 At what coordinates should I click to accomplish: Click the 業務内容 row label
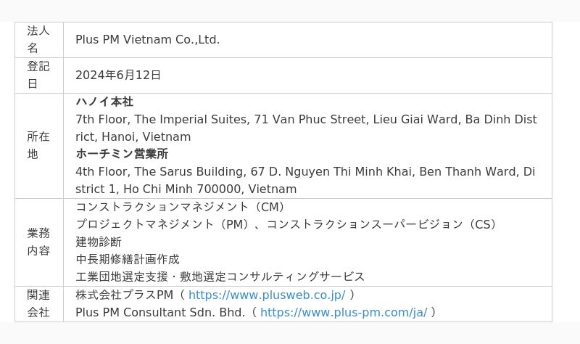[38, 242]
